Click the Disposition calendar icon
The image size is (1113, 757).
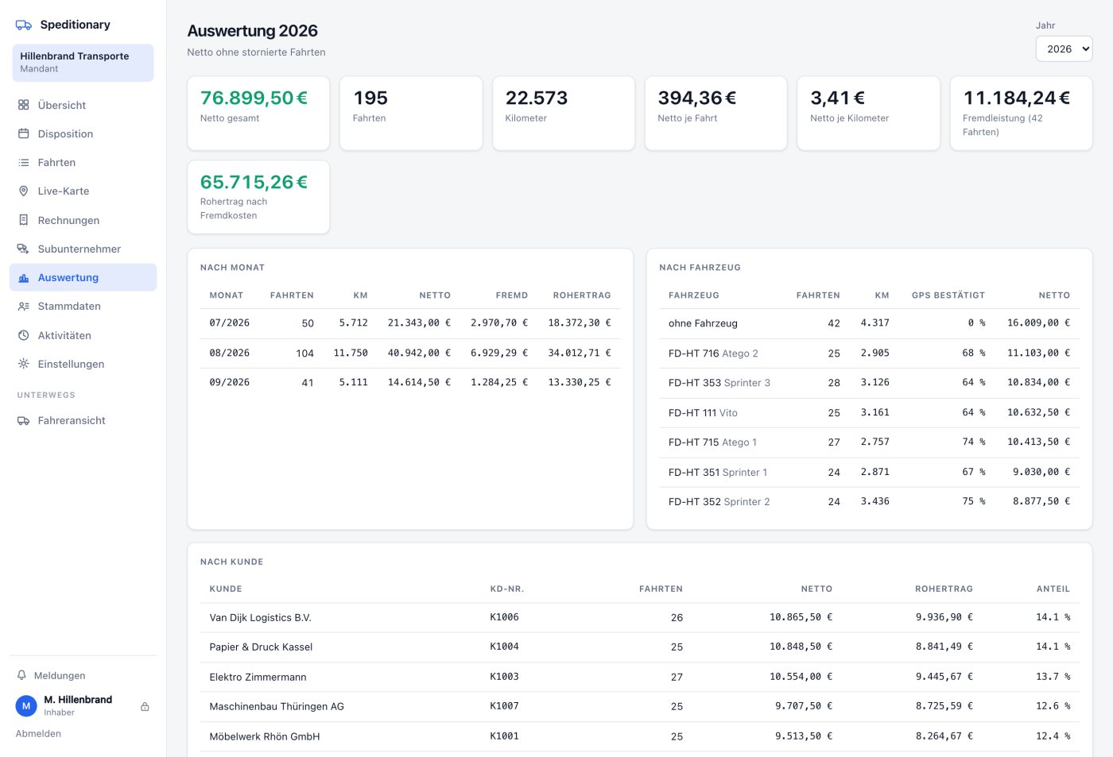click(24, 133)
